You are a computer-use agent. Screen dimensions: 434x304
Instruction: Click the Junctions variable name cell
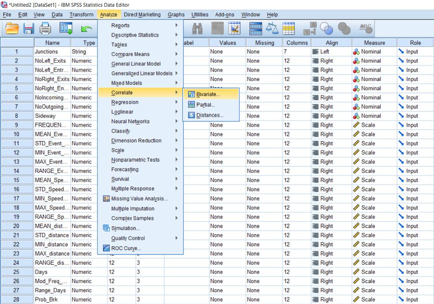[52, 52]
